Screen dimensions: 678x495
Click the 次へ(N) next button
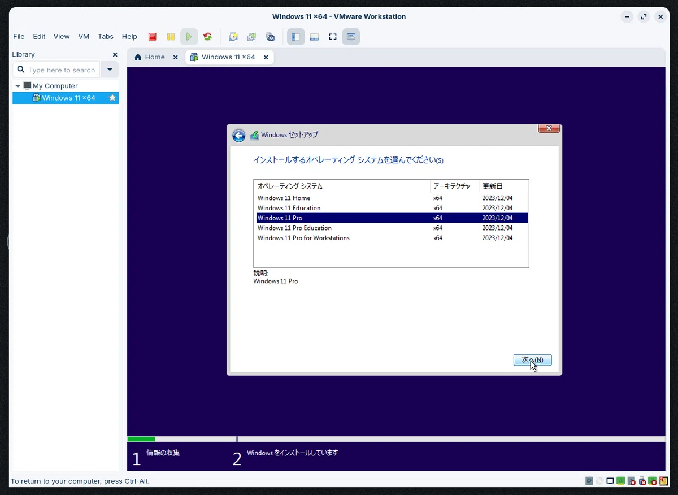pos(532,360)
